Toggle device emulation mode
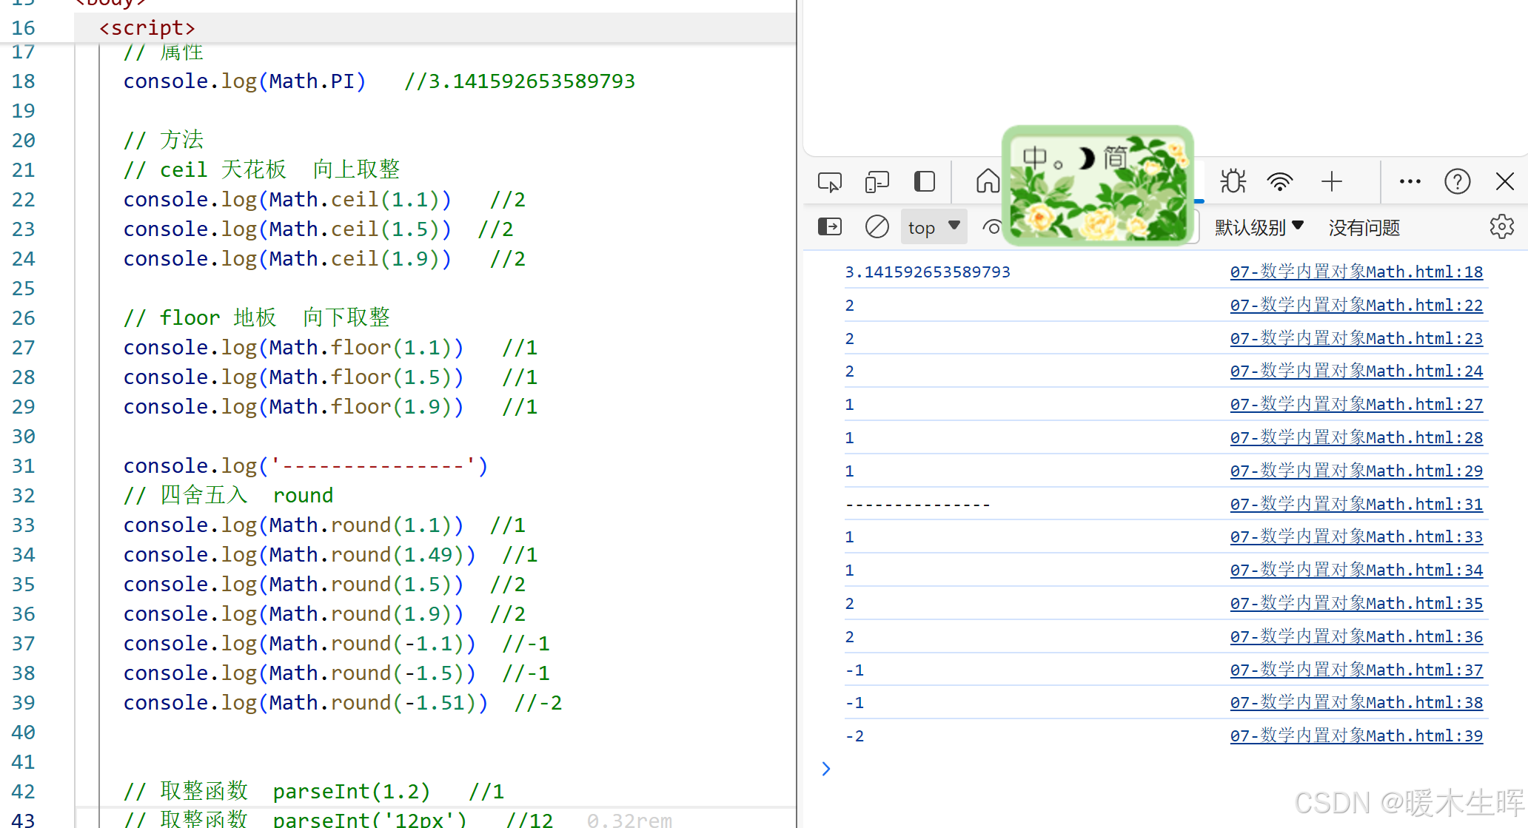The image size is (1528, 828). coord(877,181)
